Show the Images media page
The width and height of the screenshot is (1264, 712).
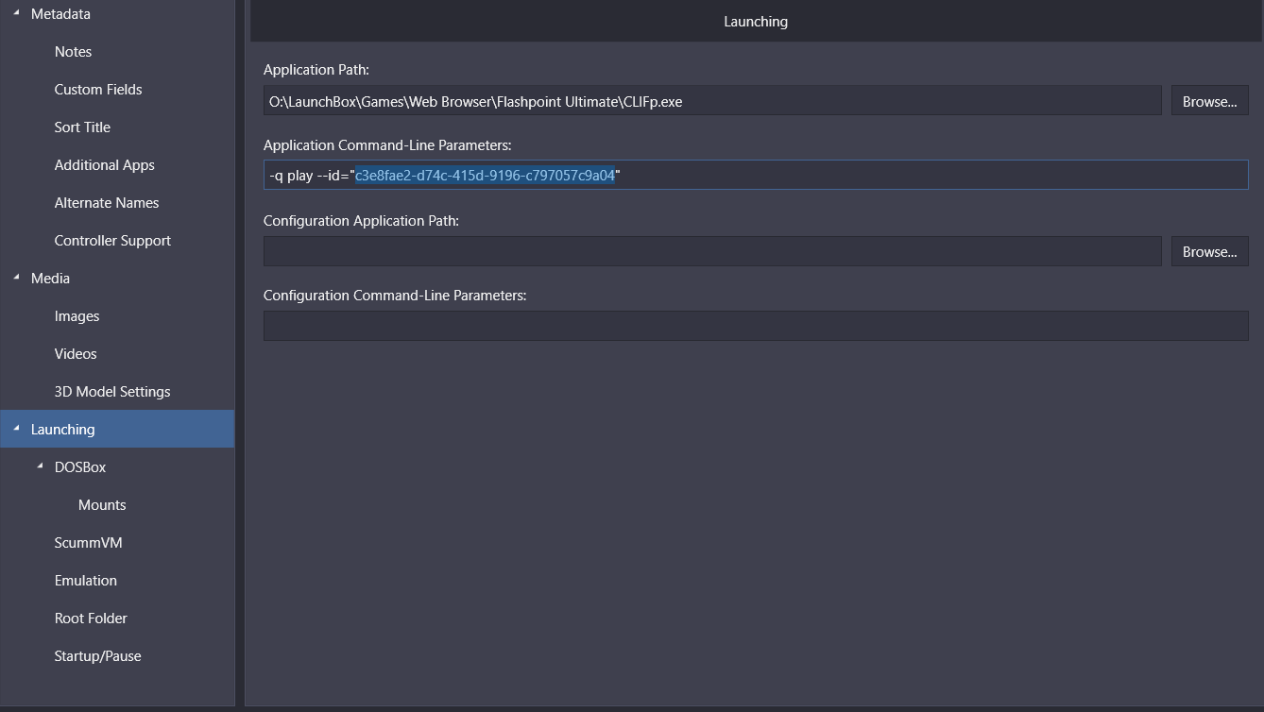[x=77, y=316]
